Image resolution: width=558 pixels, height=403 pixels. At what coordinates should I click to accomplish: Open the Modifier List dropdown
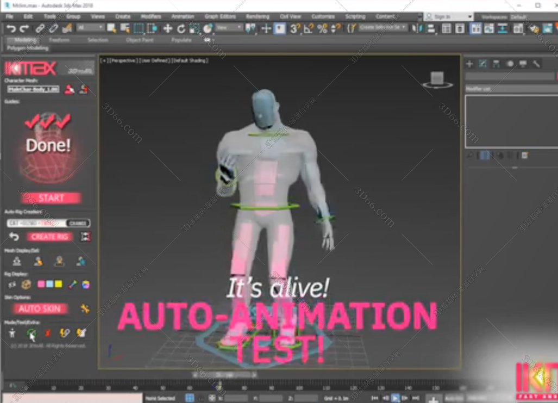[511, 89]
